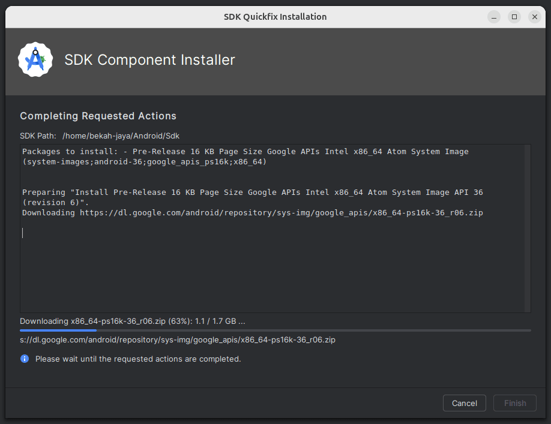Viewport: 551px width, 424px height.
Task: Click the 'Completing Requested Actions' heading
Action: pyautogui.click(x=98, y=116)
